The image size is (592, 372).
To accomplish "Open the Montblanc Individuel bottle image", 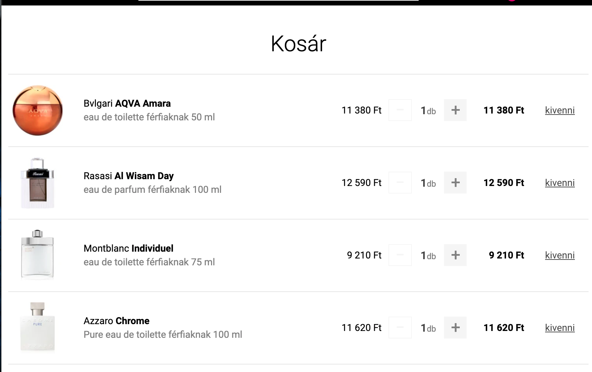I will point(37,255).
